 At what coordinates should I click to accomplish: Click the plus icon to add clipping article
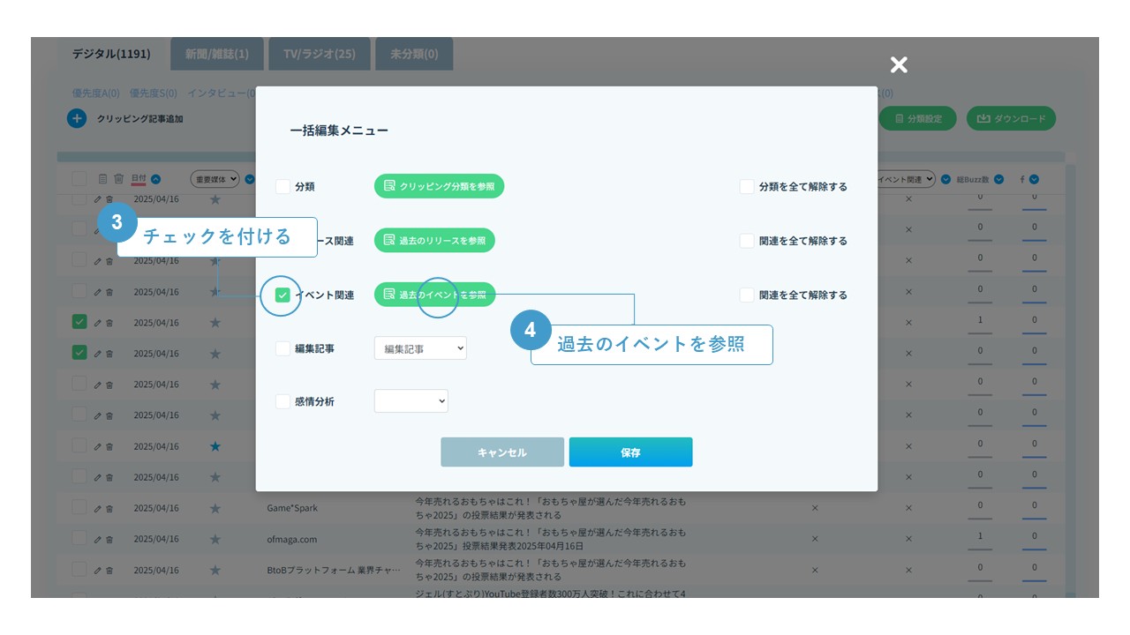(x=77, y=118)
